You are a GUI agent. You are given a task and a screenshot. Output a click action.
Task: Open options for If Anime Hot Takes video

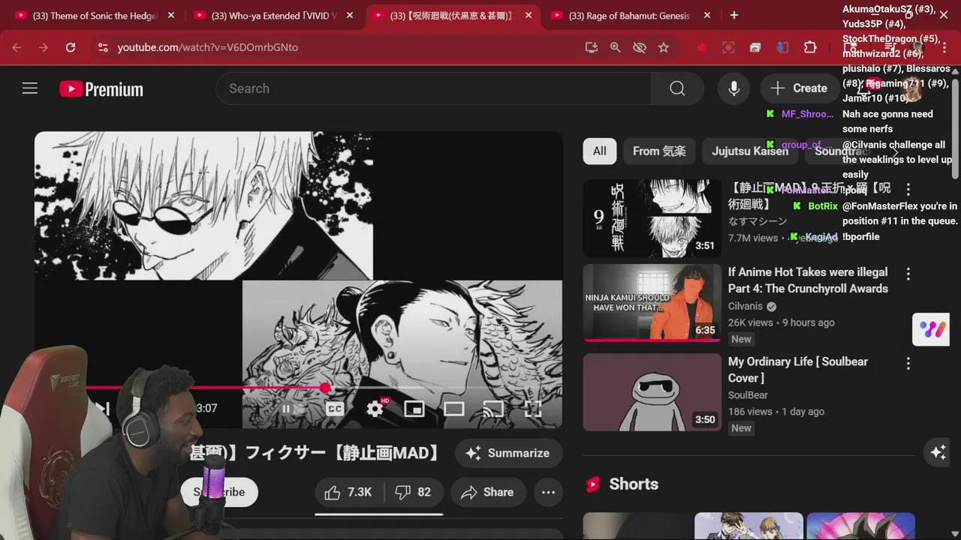click(908, 274)
